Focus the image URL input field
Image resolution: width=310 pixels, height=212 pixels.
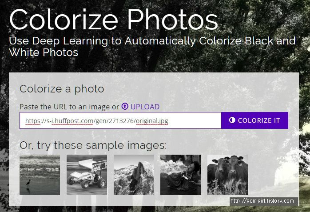click(x=120, y=120)
